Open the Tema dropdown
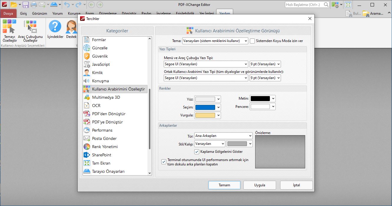Screen dimensions: 392x206 coord(215,41)
